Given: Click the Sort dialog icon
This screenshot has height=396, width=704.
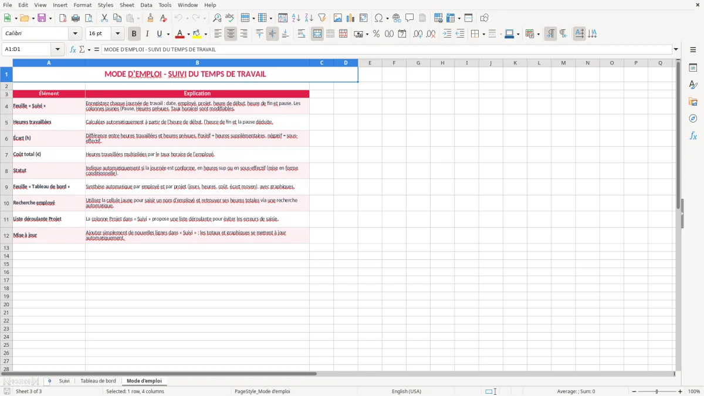Looking at the screenshot, I should pyautogui.click(x=283, y=18).
